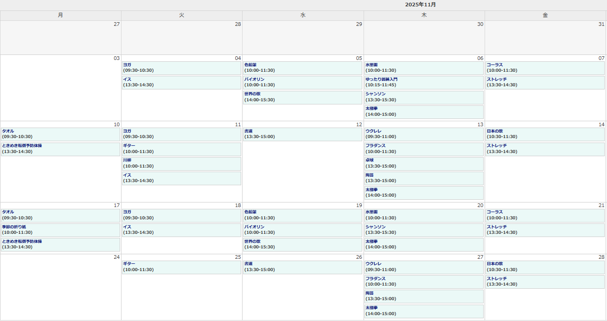Open the ときめき転倒予防体操 event on the 10th
607x321 pixels.
60,149
